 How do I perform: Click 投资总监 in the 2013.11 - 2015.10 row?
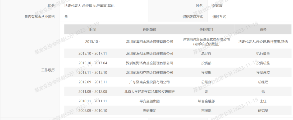click(263, 73)
